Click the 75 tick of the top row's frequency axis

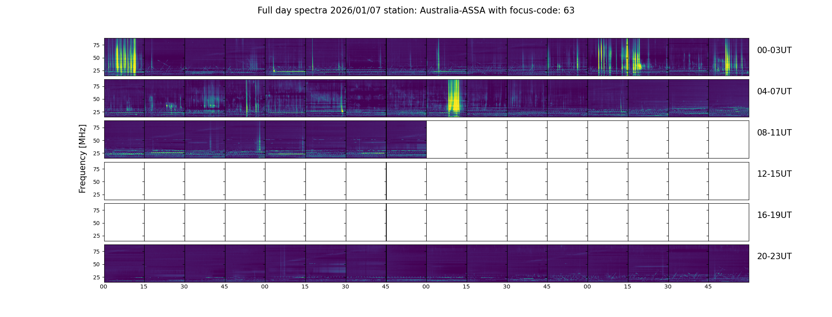96,45
